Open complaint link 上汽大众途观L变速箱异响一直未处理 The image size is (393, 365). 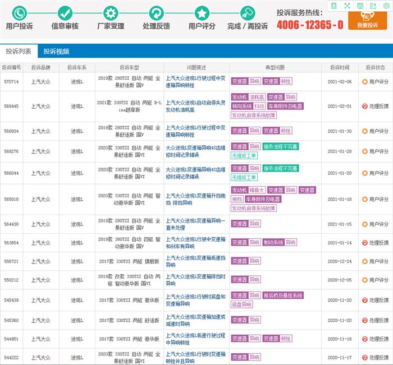(195, 224)
